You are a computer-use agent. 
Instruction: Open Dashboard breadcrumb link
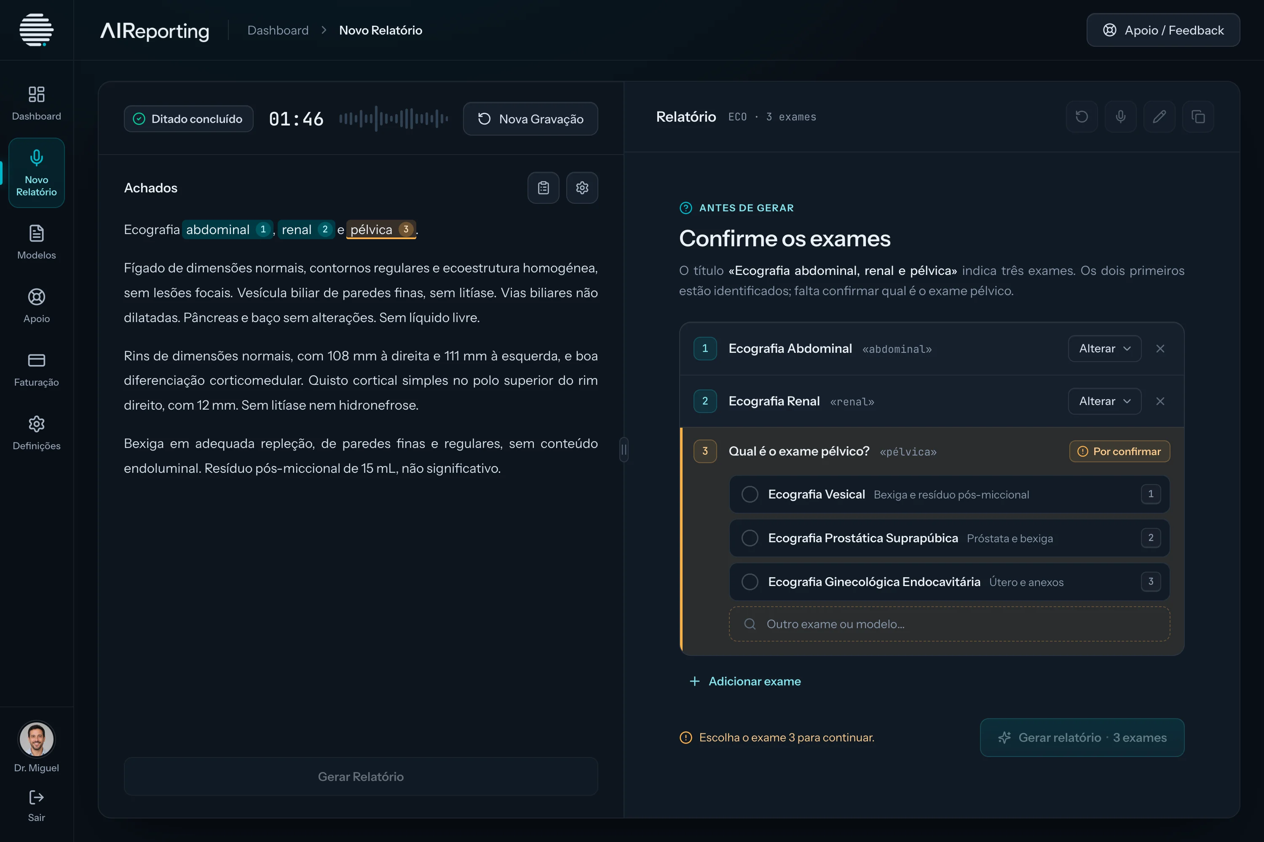tap(278, 30)
